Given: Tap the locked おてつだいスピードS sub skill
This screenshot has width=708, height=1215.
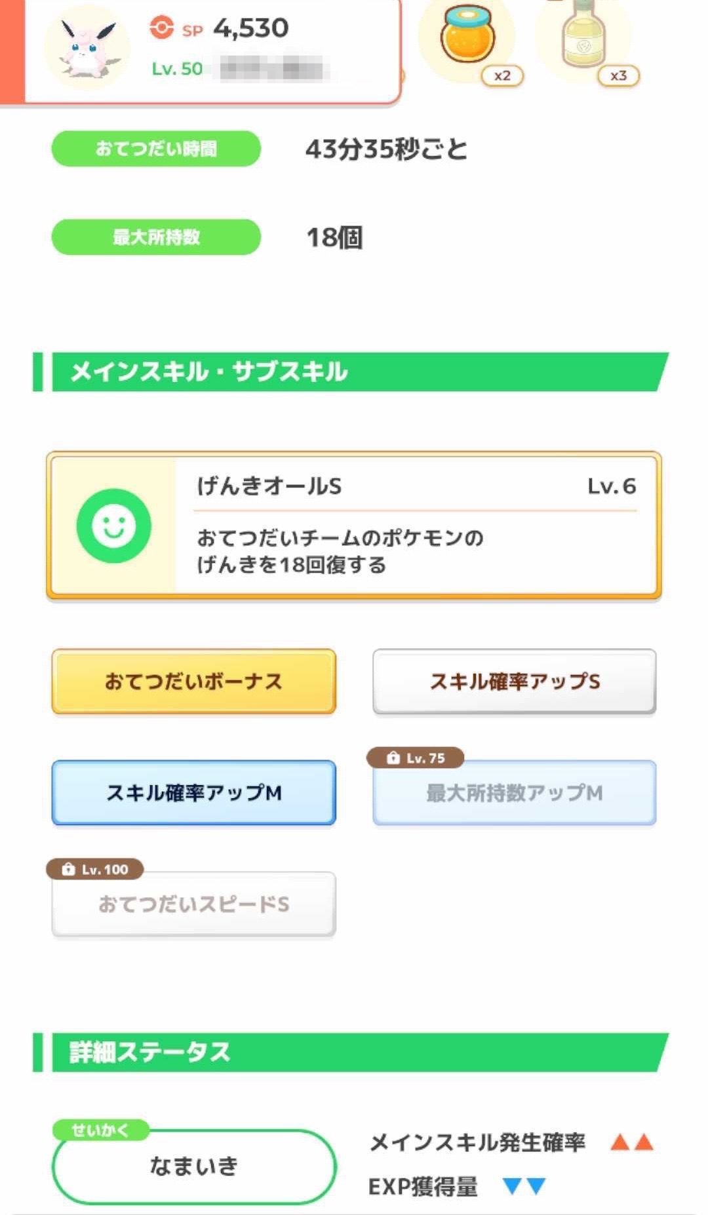Looking at the screenshot, I should (193, 904).
